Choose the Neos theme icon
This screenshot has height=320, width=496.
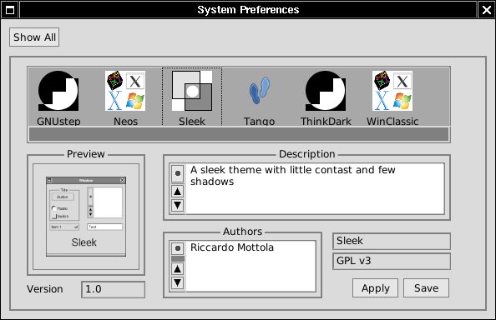(125, 91)
